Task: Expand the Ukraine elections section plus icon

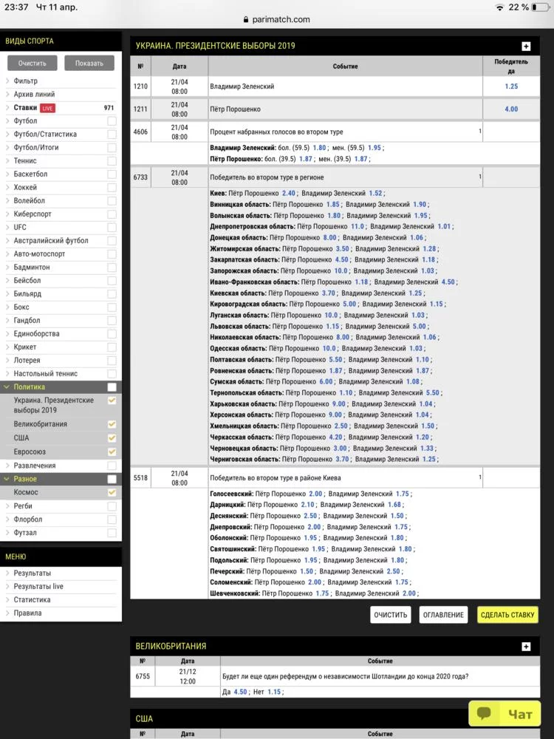Action: coord(526,46)
